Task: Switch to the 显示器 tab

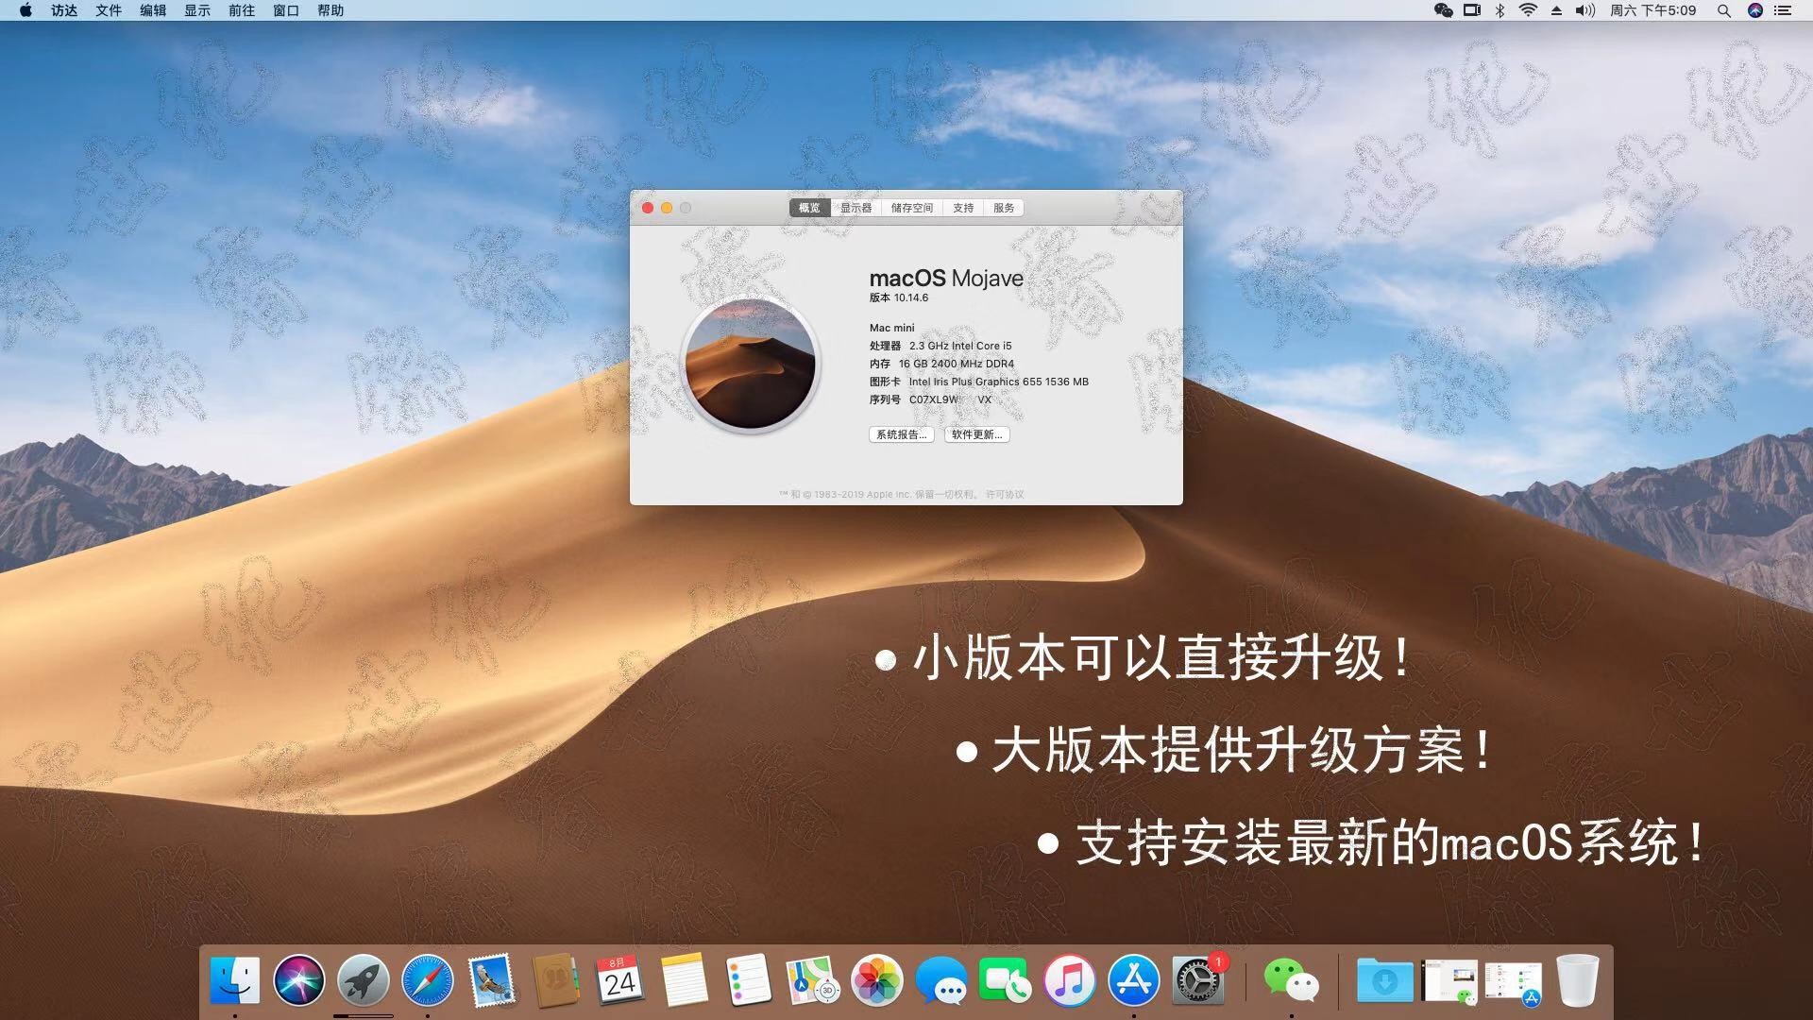Action: click(856, 208)
